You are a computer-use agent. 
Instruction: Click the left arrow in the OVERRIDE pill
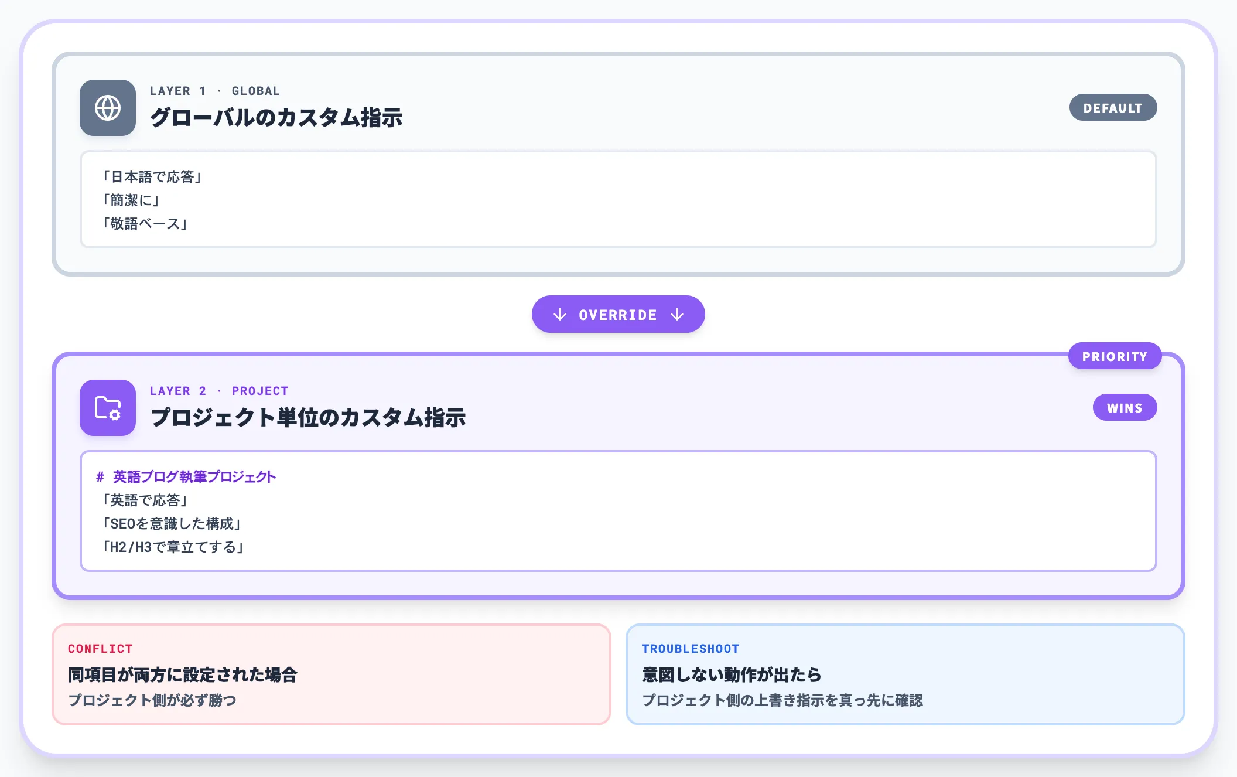[x=560, y=315]
